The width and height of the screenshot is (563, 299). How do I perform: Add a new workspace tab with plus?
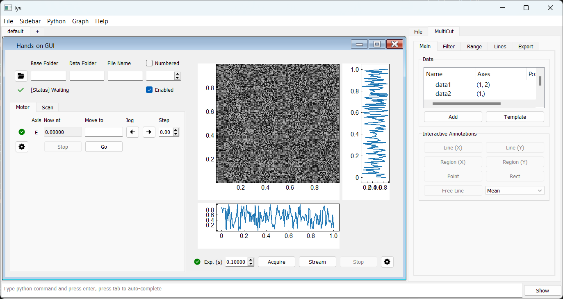(37, 32)
